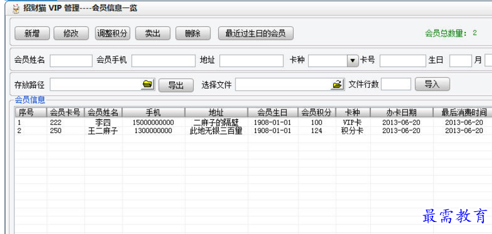Open the 卡种 dropdown arrow
This screenshot has width=492, height=234.
point(353,60)
